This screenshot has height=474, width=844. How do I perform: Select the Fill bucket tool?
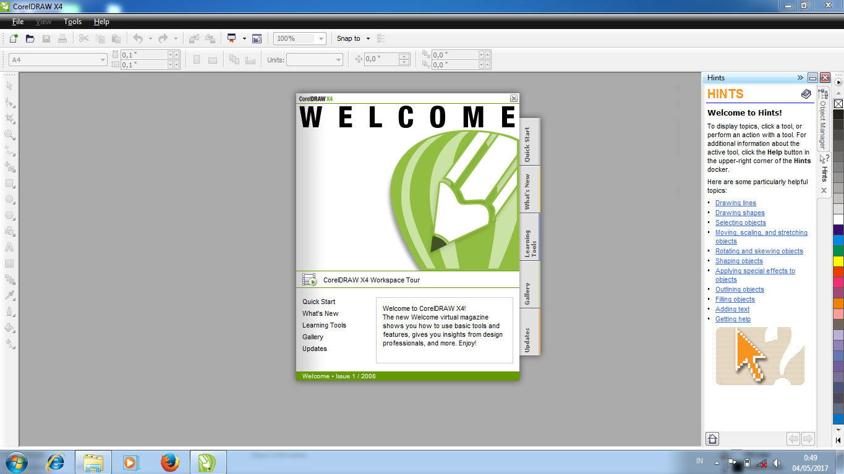9,327
